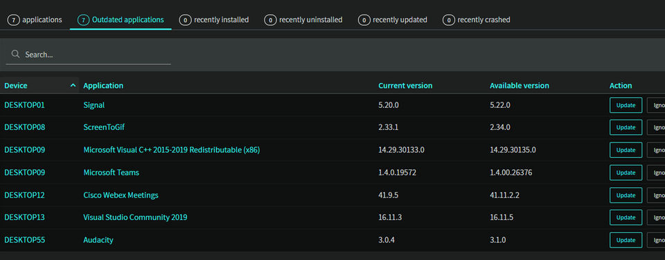665x260 pixels.
Task: Open device DESKTOP55
Action: (x=25, y=240)
